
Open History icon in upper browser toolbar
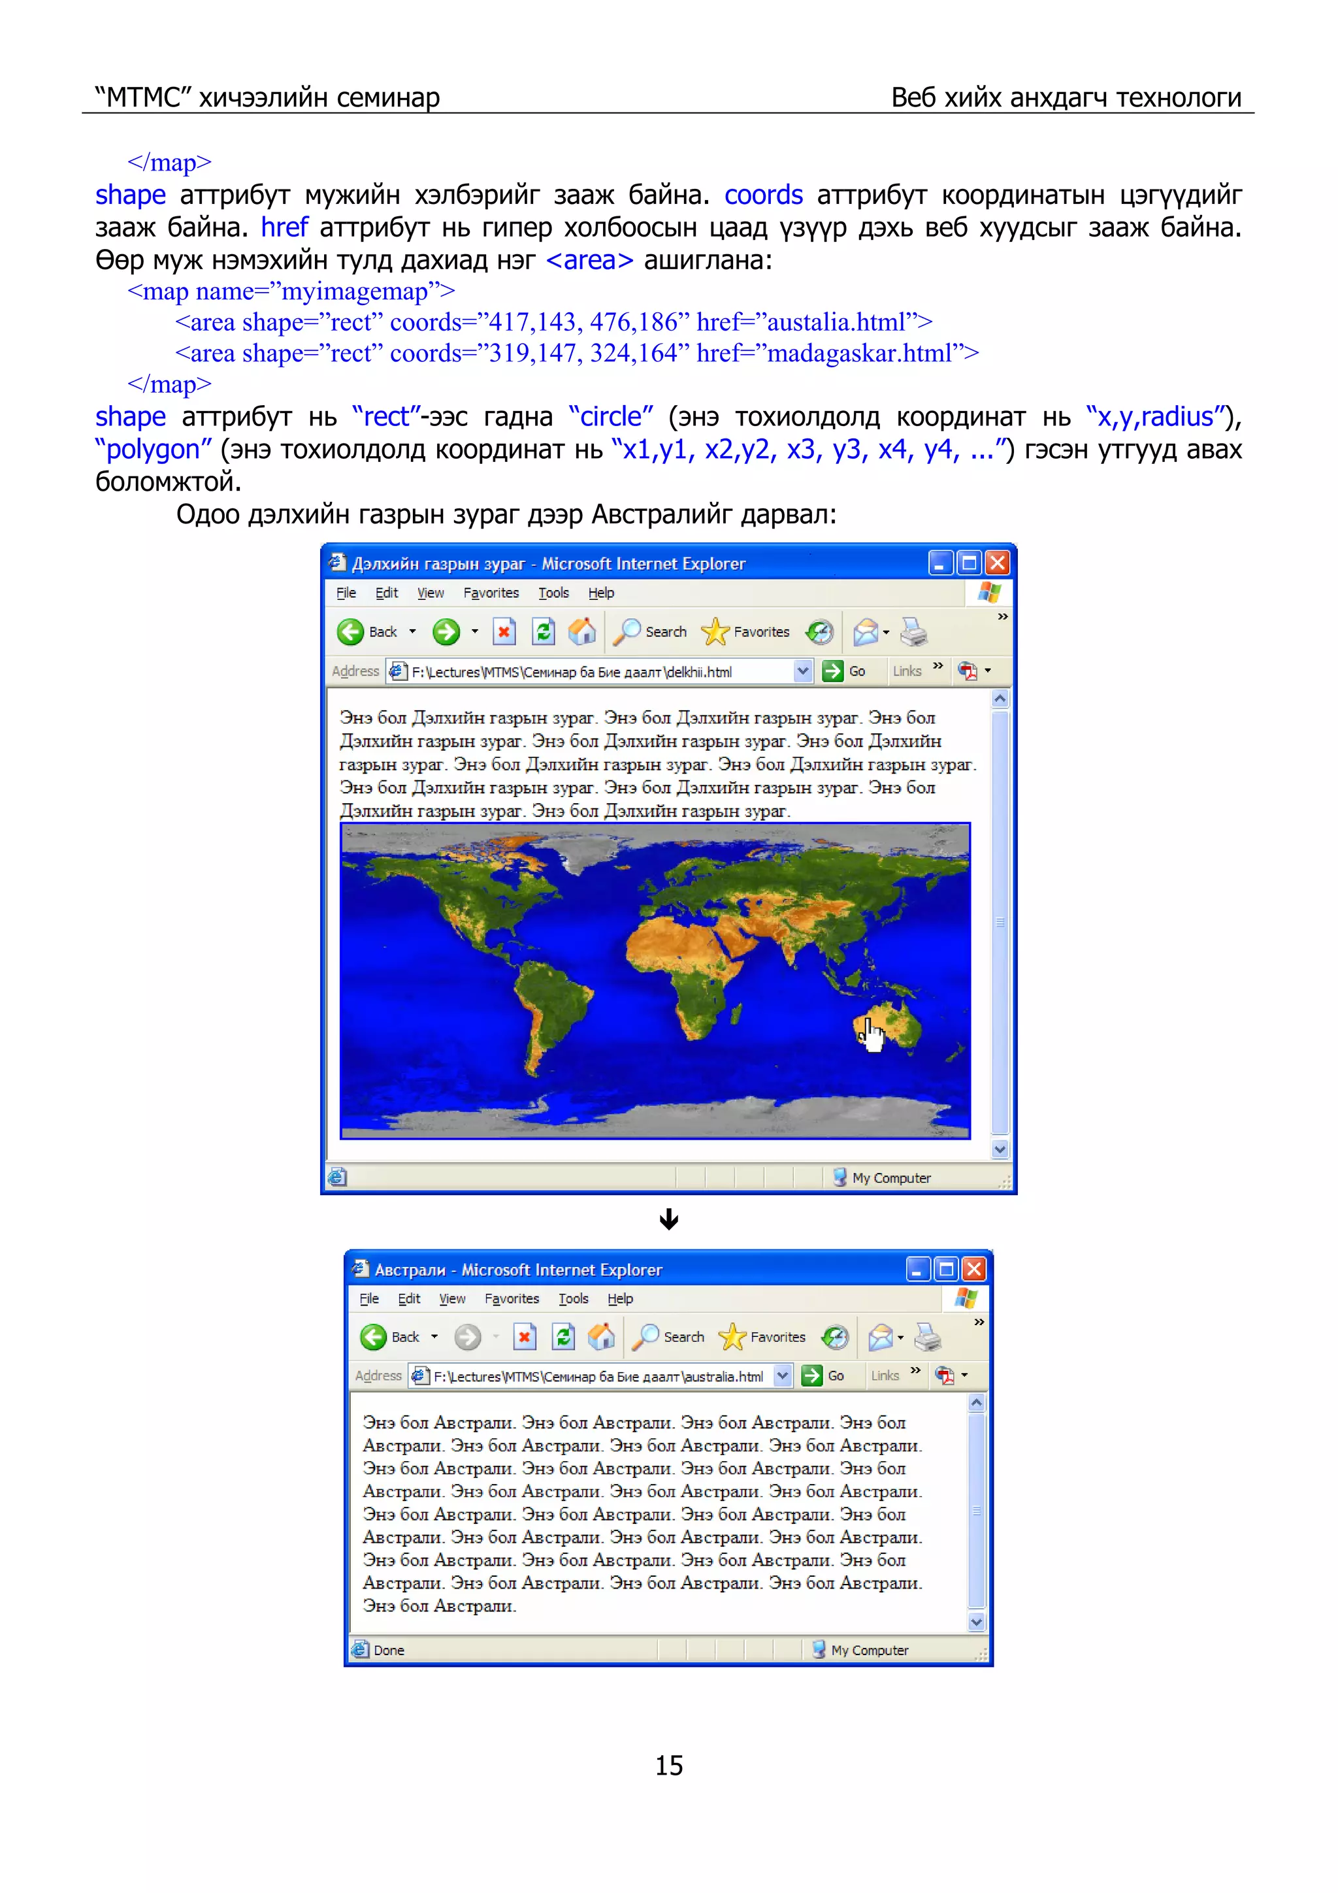click(x=819, y=633)
